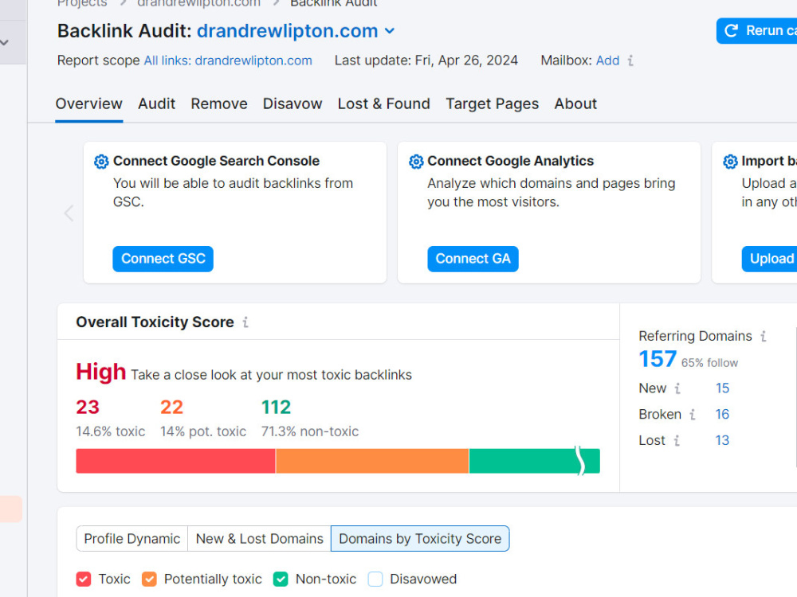The image size is (797, 597).
Task: Click the 65% follow label
Action: click(709, 363)
